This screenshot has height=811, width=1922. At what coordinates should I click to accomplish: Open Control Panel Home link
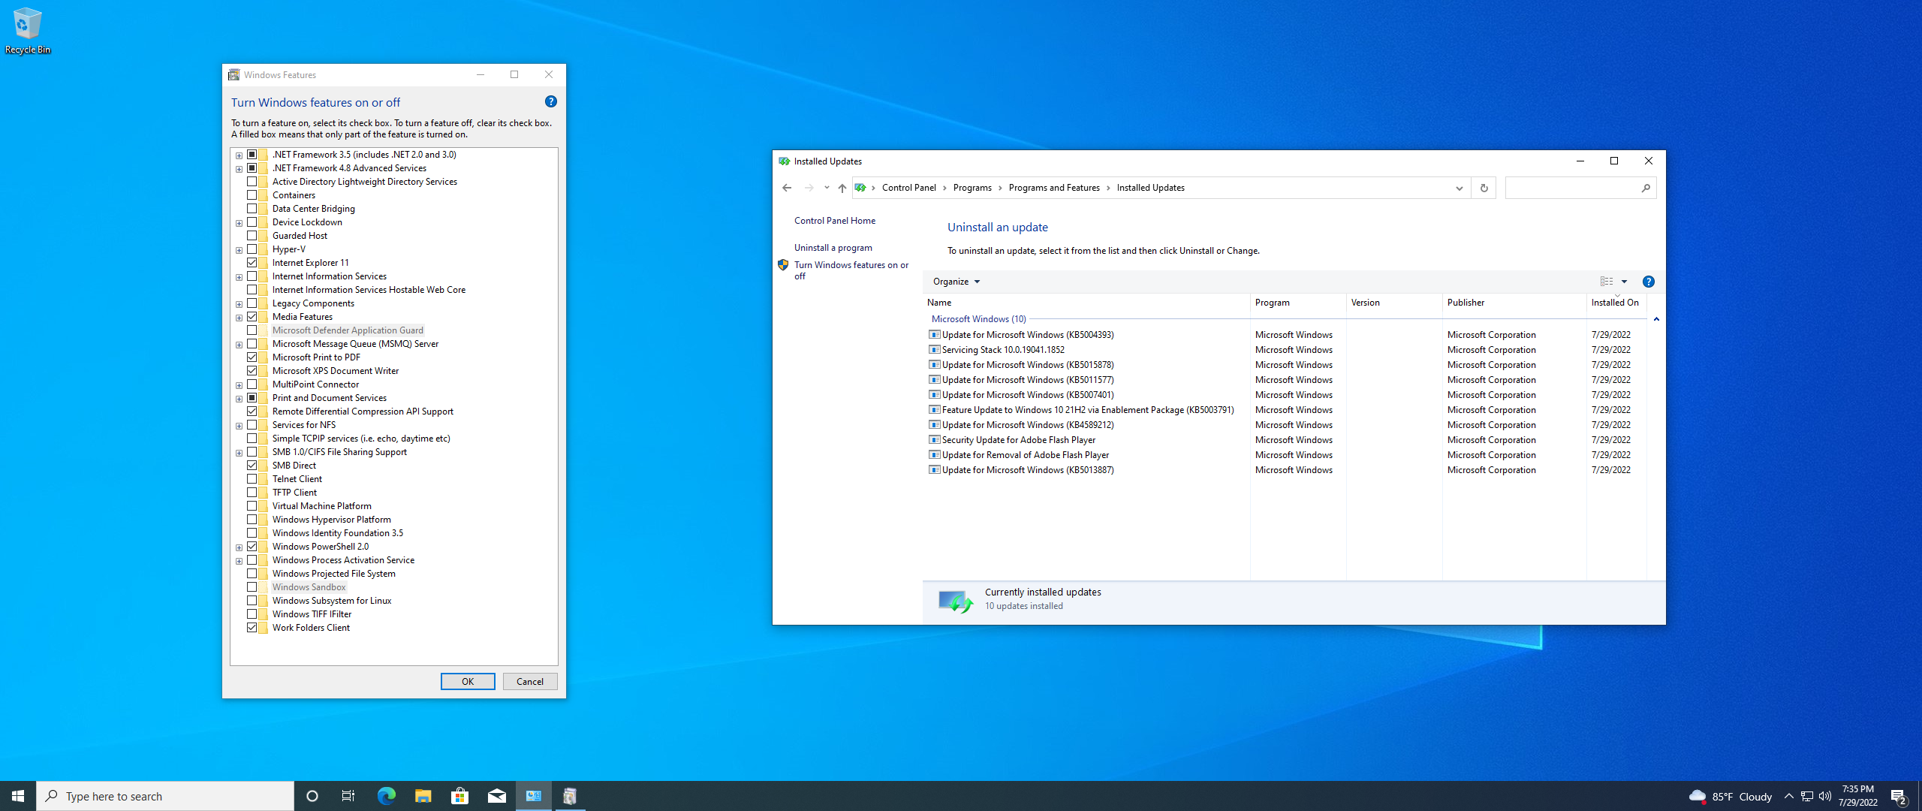(835, 221)
